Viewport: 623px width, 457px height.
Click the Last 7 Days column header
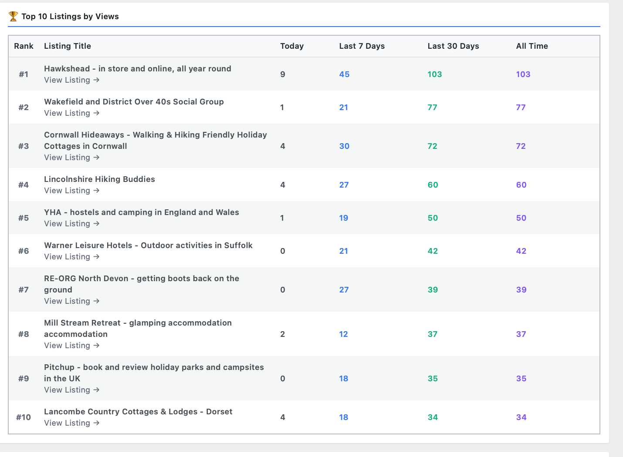[362, 46]
